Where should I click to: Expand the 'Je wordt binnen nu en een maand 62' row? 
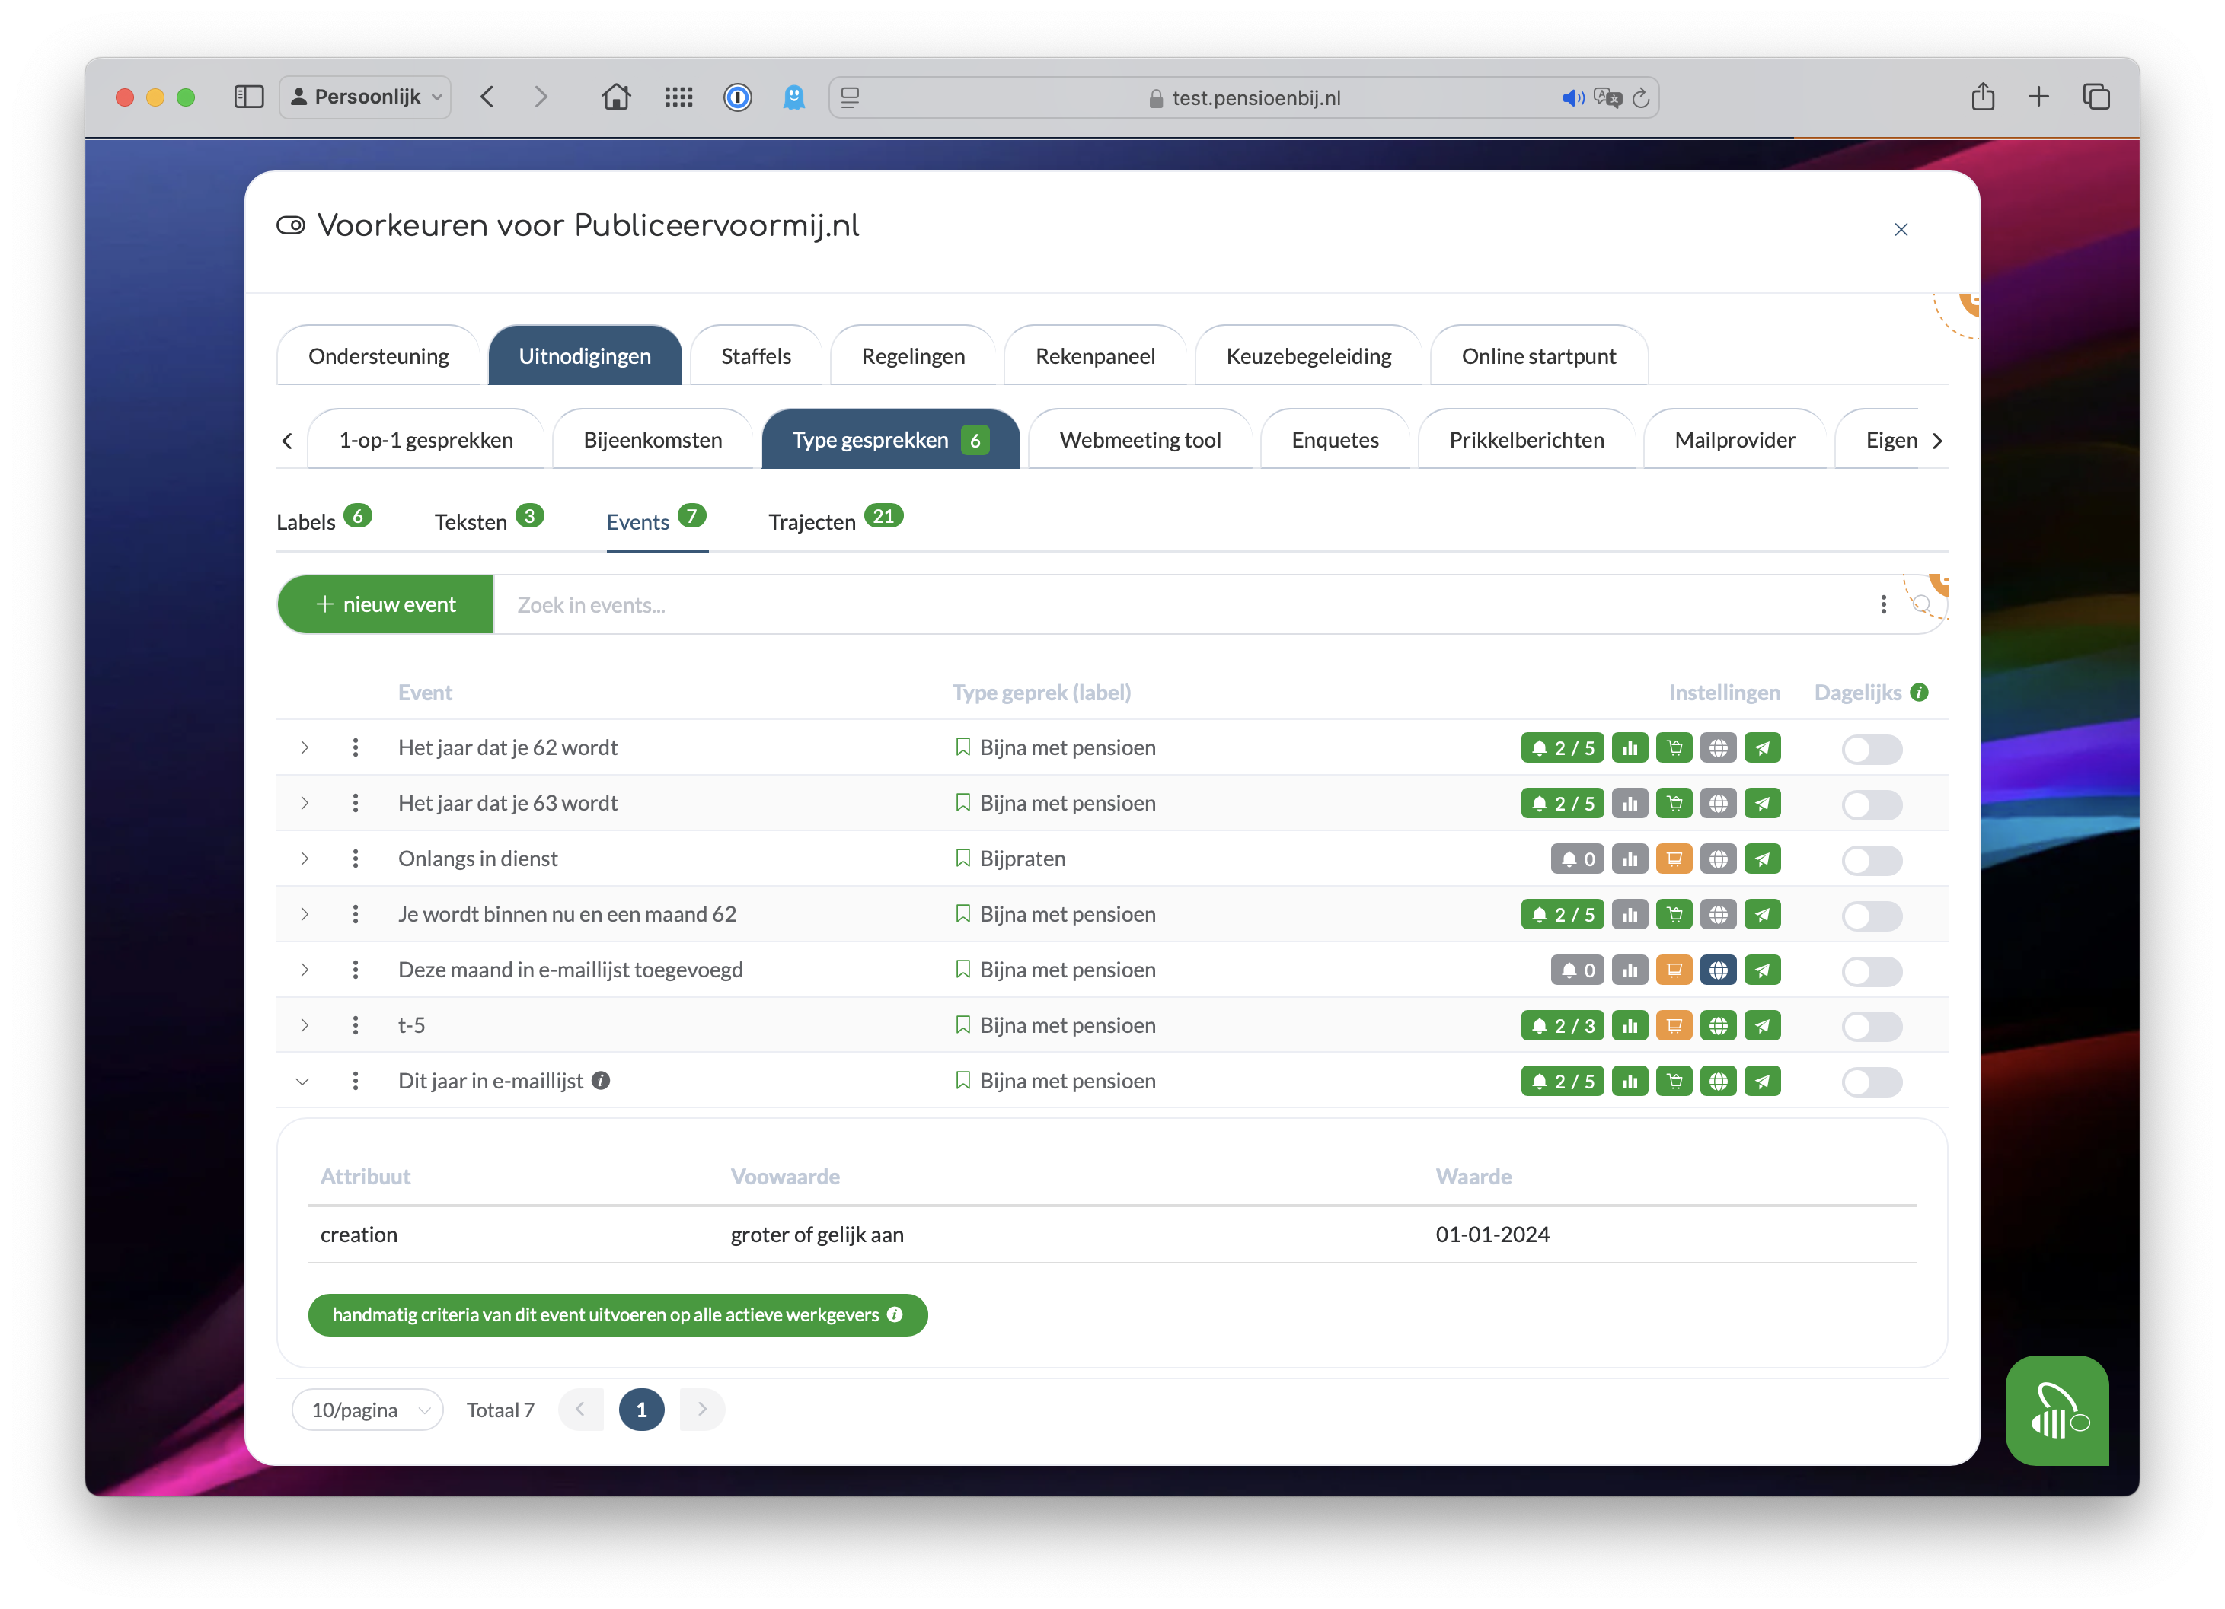point(304,914)
